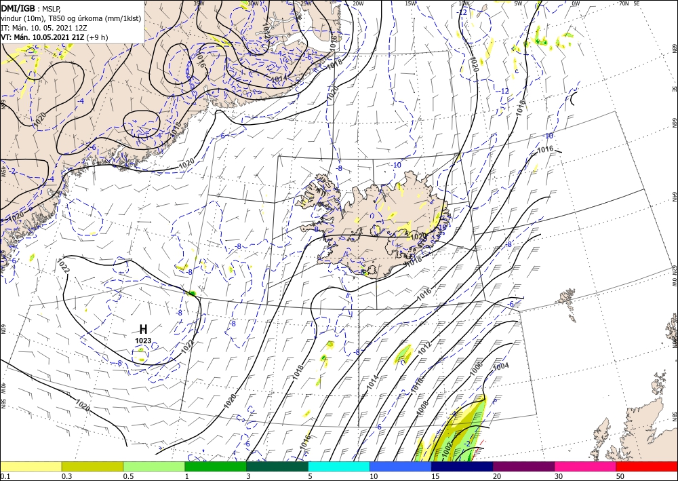Screen dimensions: 678x481
Task: Click the light green 0.5–1 legend swatch
Action: click(x=154, y=466)
